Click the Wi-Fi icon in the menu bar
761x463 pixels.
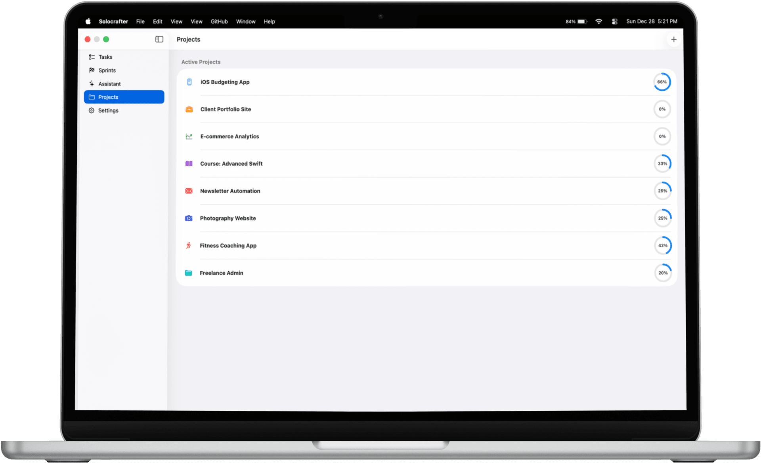[x=598, y=21]
